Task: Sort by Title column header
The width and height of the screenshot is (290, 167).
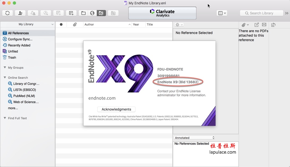Action: [x=159, y=24]
